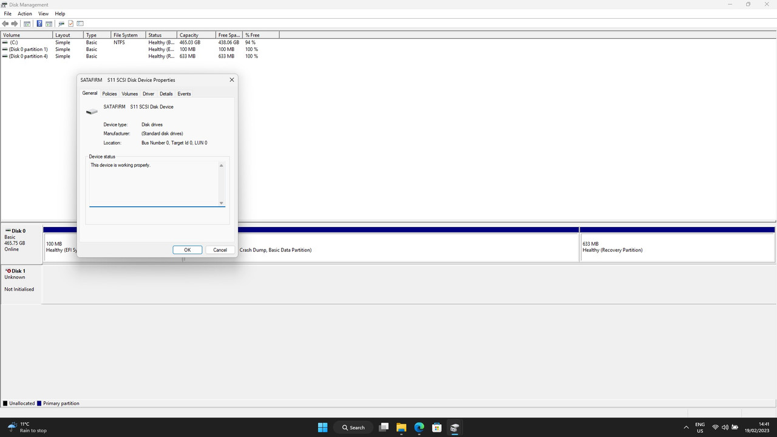Switch to the Policies tab
777x437 pixels.
(x=109, y=93)
